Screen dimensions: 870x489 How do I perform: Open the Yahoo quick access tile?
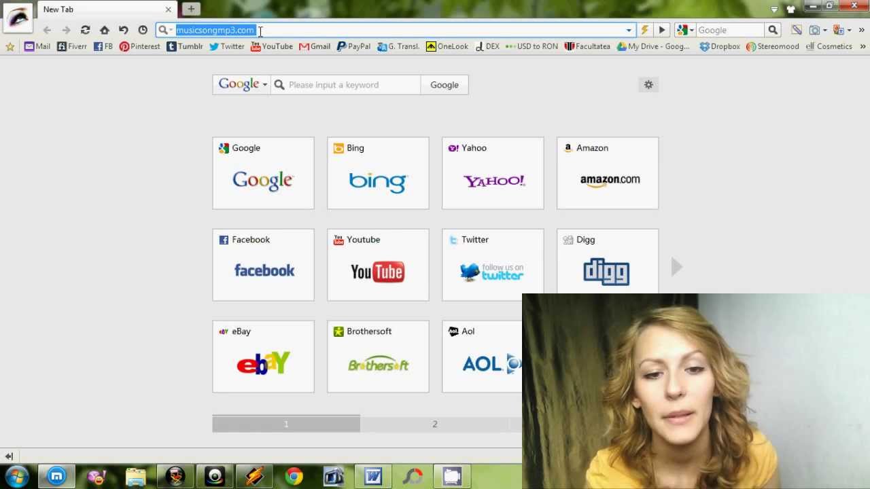(493, 173)
